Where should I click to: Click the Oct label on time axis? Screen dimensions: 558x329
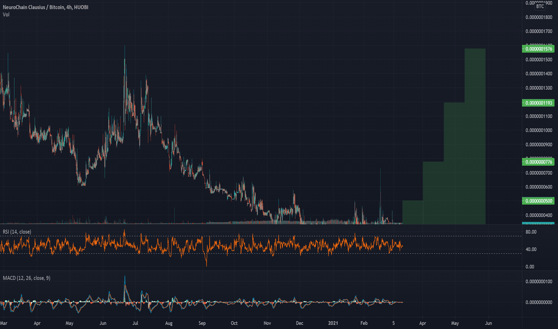click(234, 323)
